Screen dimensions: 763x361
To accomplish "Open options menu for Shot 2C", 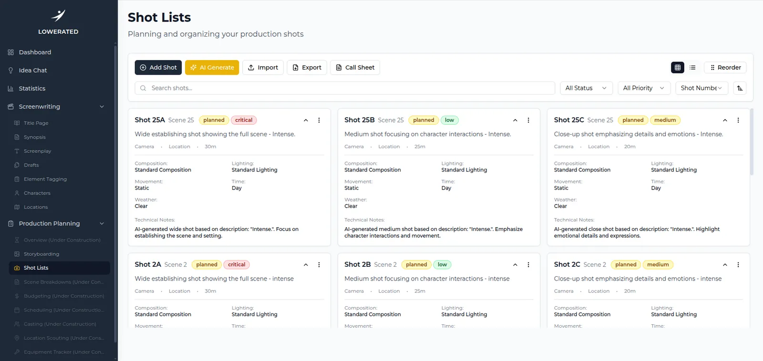I will click(x=738, y=265).
